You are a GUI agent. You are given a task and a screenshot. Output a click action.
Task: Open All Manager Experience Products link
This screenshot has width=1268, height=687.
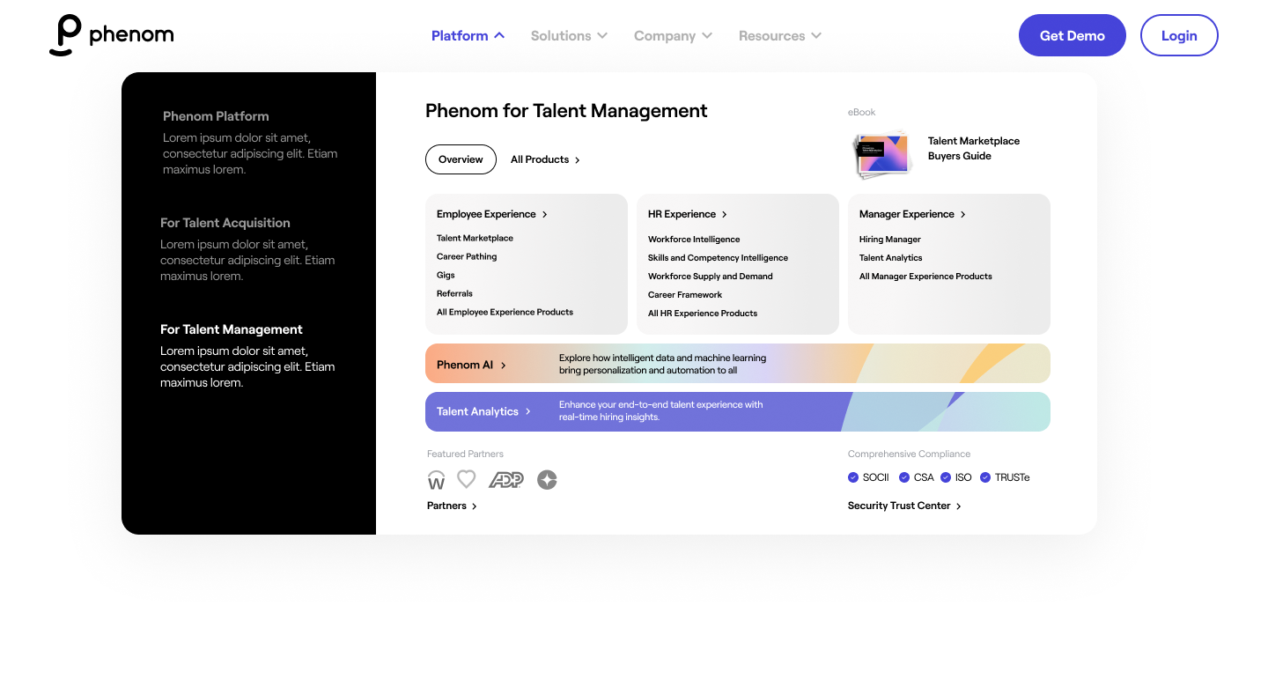coord(925,276)
